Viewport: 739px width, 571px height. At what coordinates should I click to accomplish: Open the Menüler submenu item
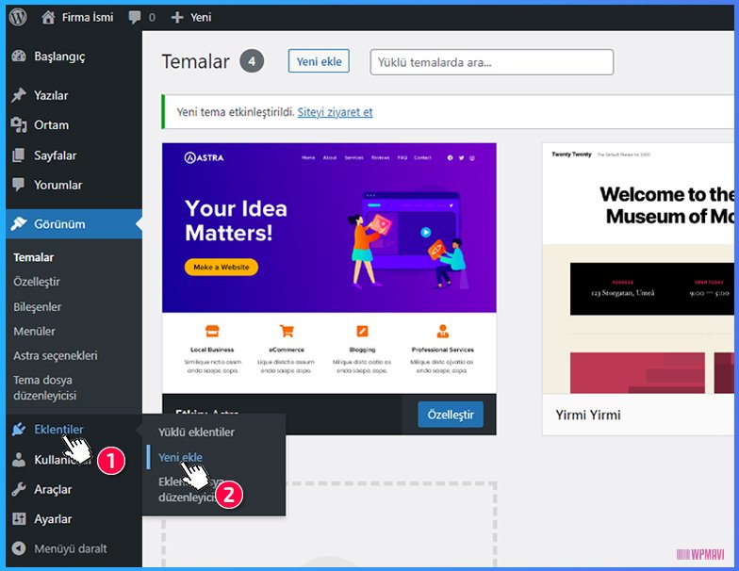pyautogui.click(x=34, y=332)
